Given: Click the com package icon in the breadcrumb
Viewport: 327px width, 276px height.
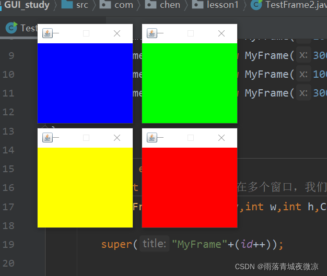Looking at the screenshot, I should [105, 4].
